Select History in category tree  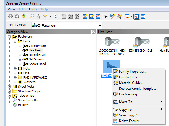[x=23, y=105]
